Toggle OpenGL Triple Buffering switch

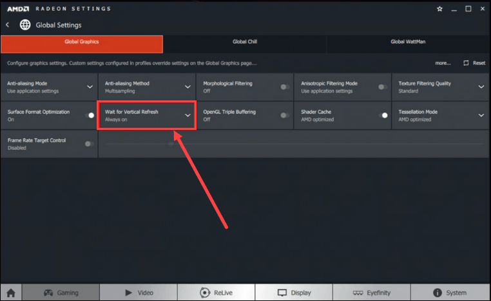285,115
